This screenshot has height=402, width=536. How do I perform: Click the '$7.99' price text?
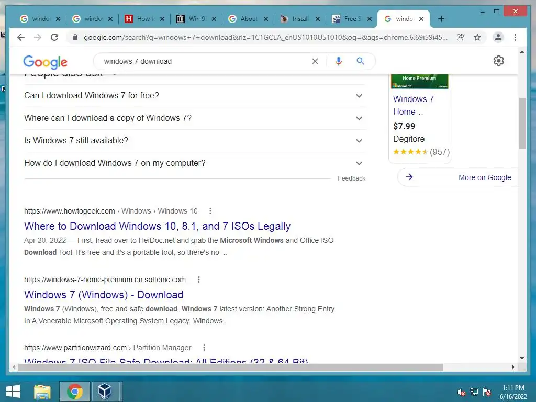[x=404, y=126]
